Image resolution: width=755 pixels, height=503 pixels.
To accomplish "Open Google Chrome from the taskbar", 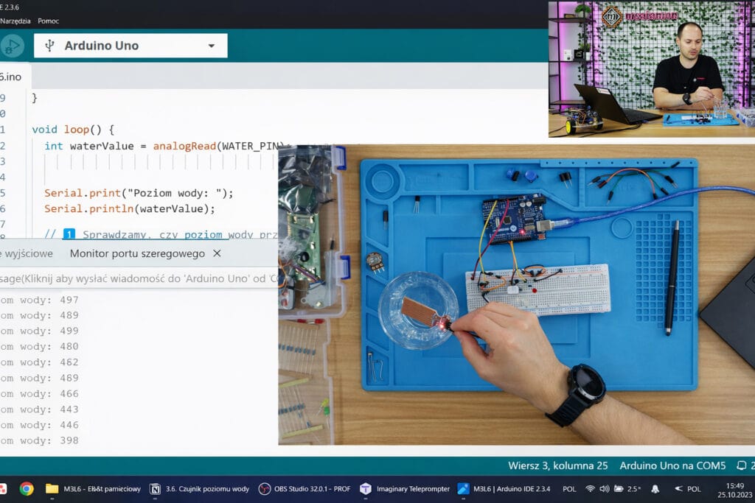I will click(x=27, y=489).
